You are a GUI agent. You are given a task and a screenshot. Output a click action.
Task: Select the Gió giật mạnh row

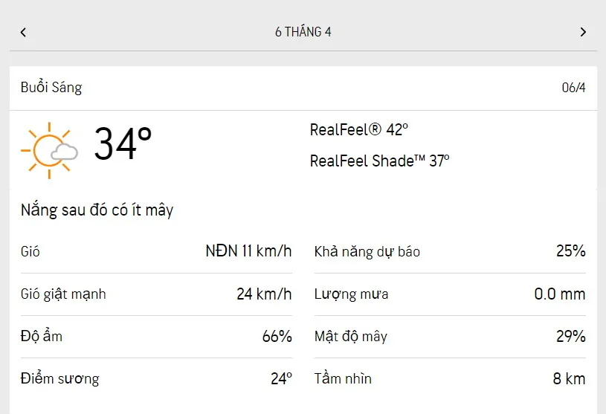(x=63, y=294)
